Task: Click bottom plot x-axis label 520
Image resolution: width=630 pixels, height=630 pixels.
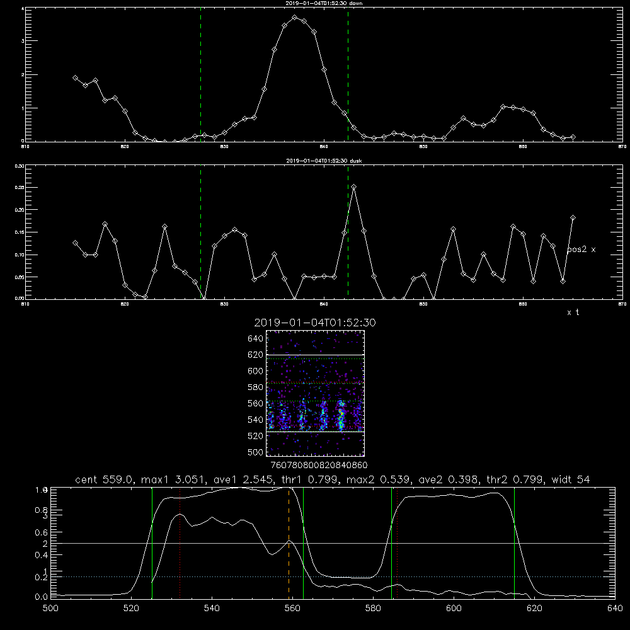Action: click(x=131, y=608)
